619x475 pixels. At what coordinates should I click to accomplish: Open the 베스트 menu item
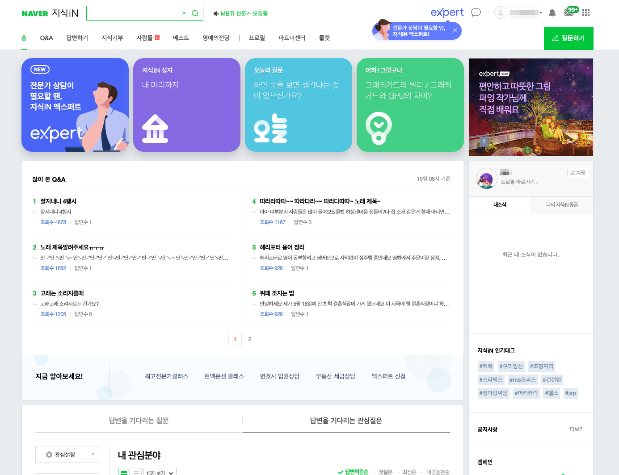[181, 38]
